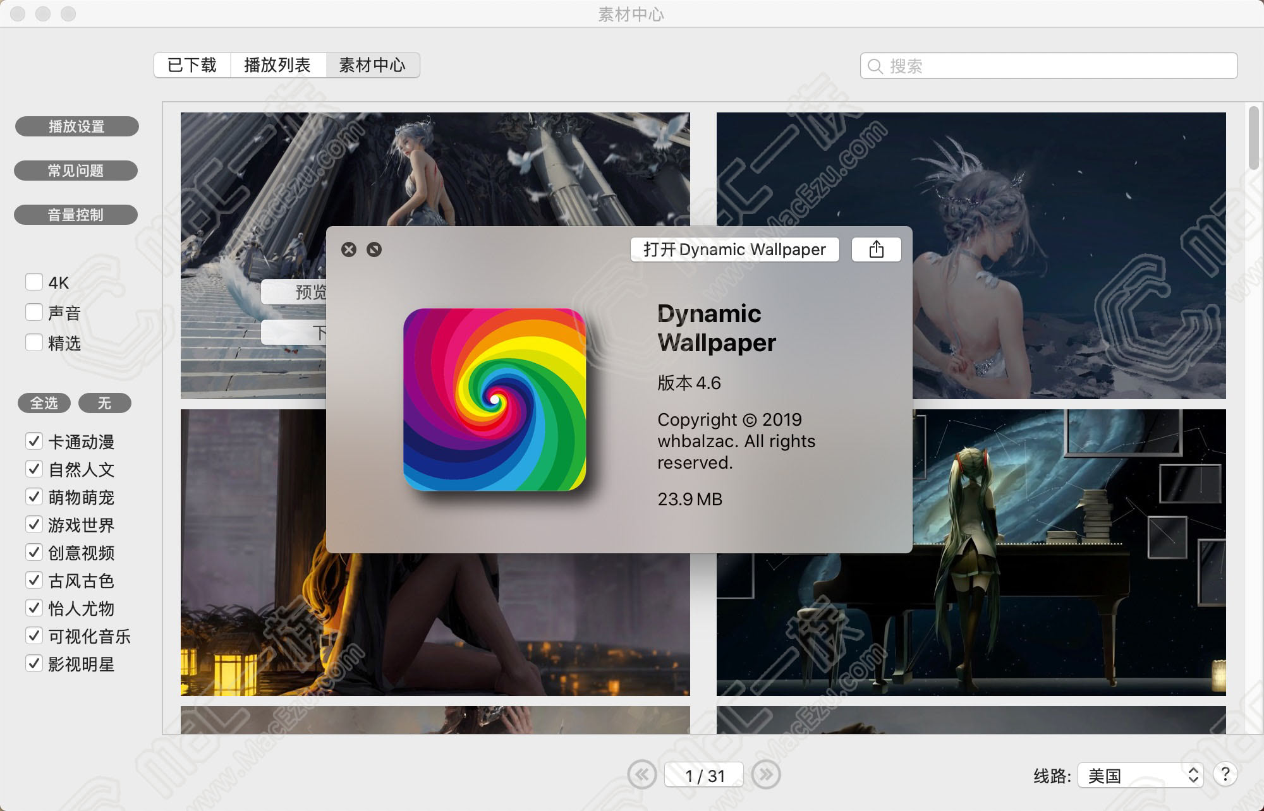
Task: Uncheck the 怡人尤物 category
Action: (x=34, y=608)
